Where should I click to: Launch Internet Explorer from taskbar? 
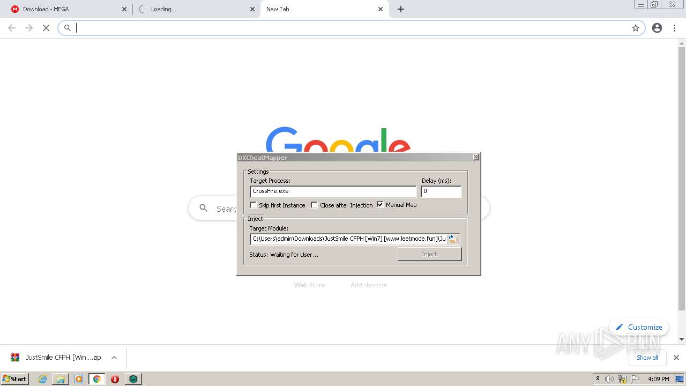click(43, 379)
